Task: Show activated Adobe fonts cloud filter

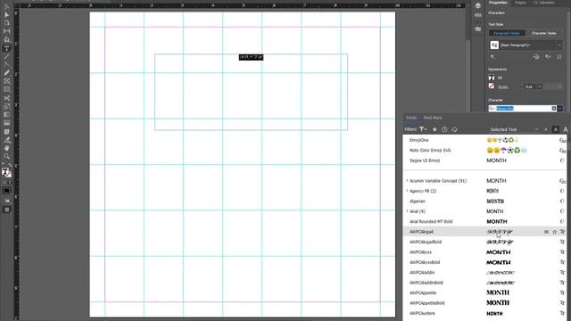Action: [454, 129]
